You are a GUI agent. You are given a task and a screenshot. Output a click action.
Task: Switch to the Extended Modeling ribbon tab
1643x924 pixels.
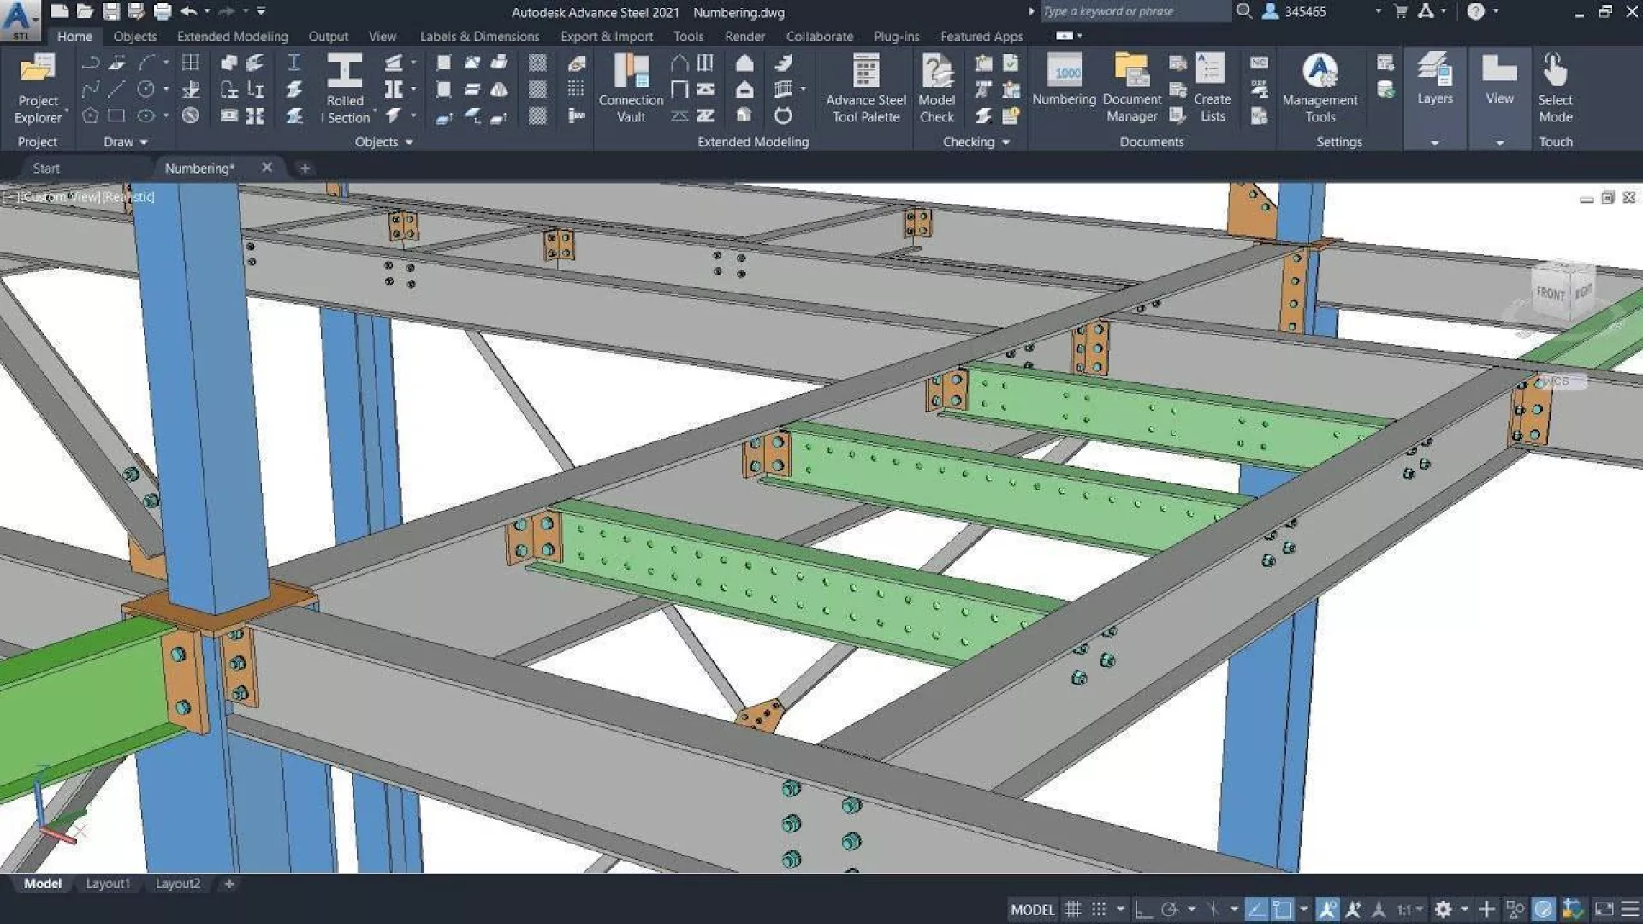232,37
